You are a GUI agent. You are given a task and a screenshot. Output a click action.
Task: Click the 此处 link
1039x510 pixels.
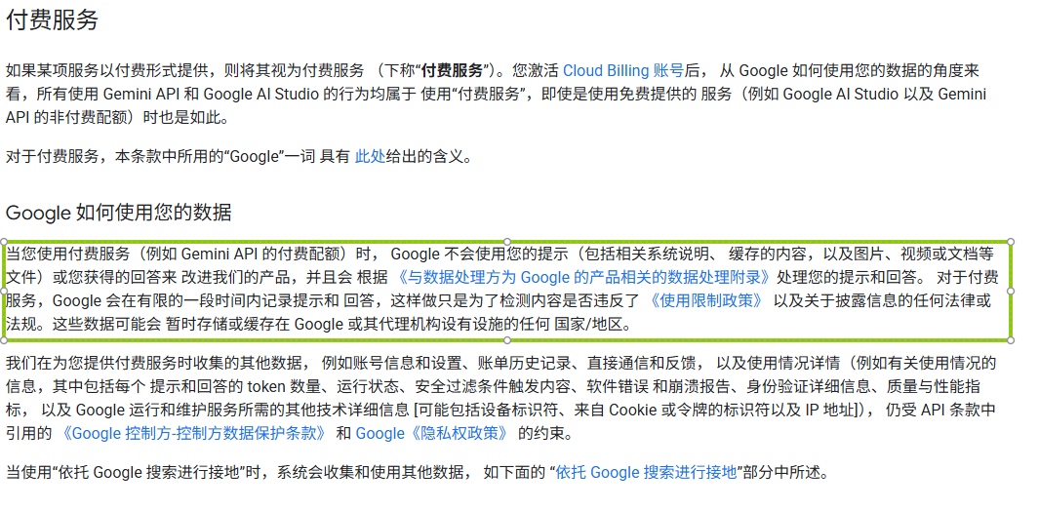pyautogui.click(x=370, y=157)
